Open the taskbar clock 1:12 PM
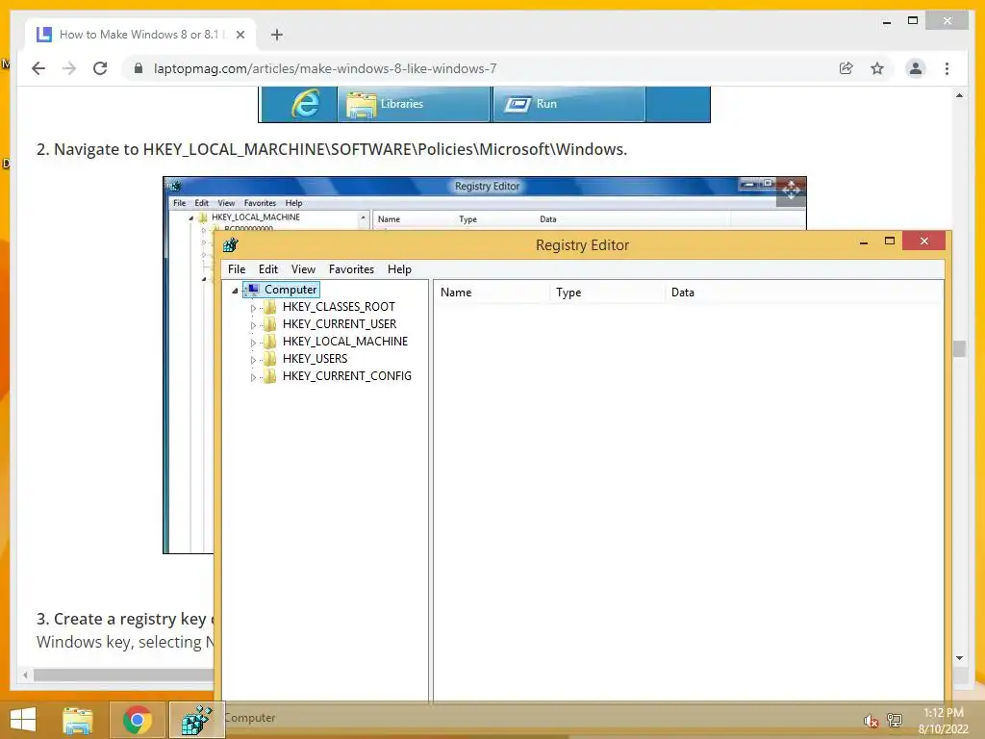This screenshot has height=739, width=985. (x=943, y=720)
